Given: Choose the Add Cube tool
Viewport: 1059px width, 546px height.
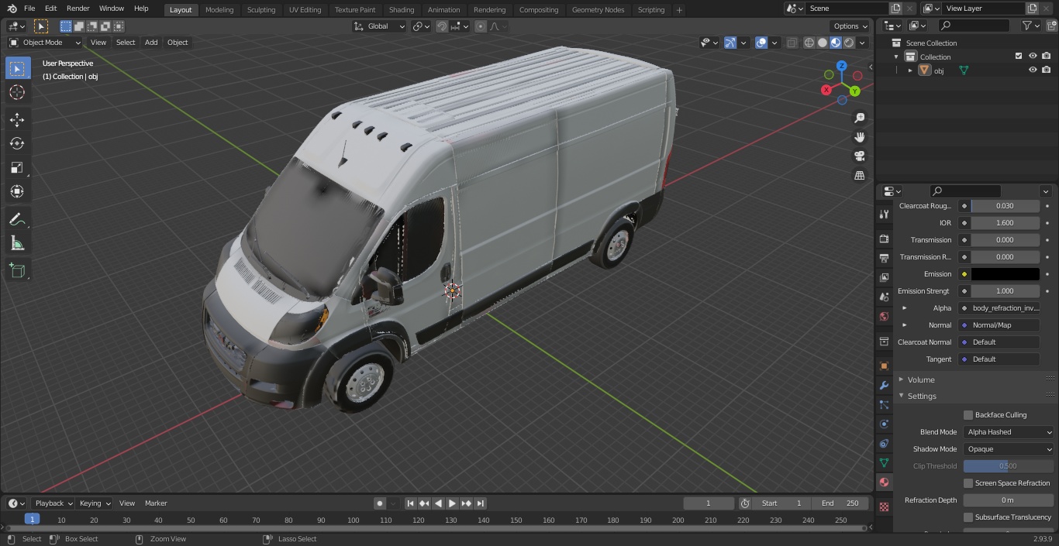Looking at the screenshot, I should point(17,271).
